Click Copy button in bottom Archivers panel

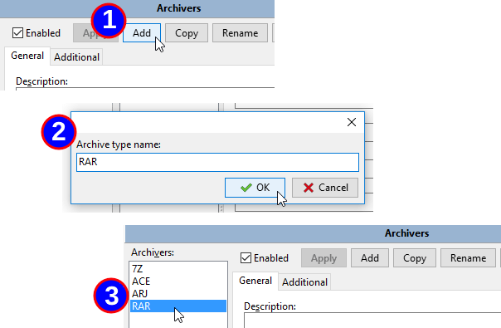point(415,258)
